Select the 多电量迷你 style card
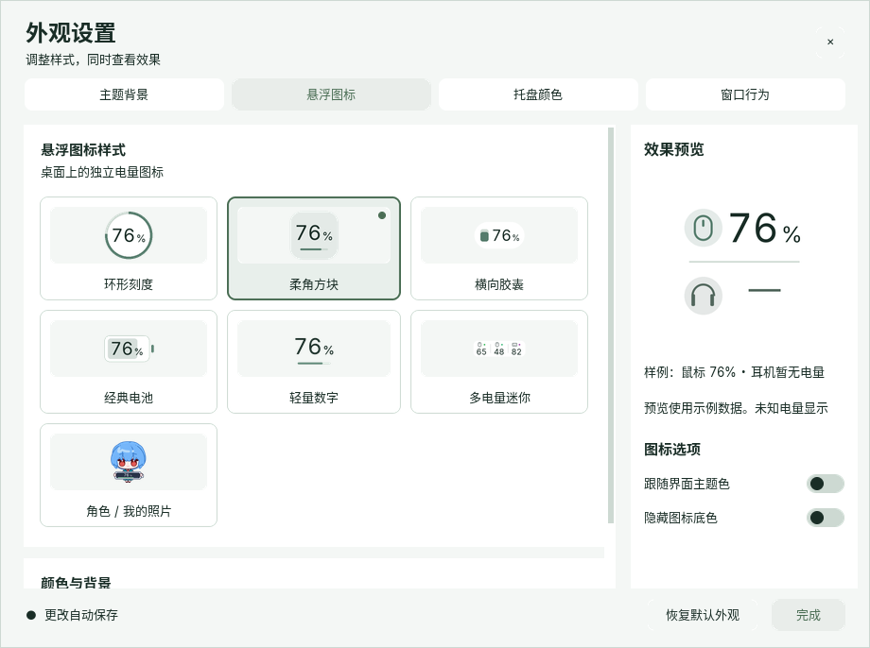 tap(498, 362)
